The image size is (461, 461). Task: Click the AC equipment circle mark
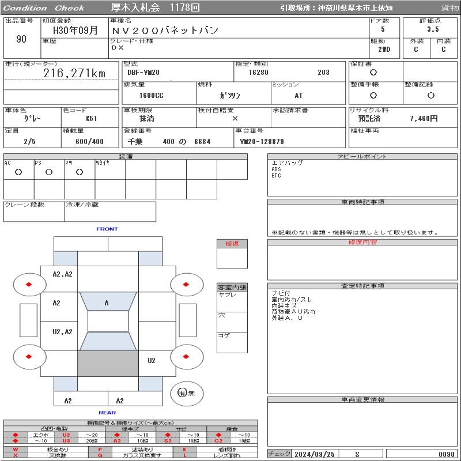[x=18, y=172]
